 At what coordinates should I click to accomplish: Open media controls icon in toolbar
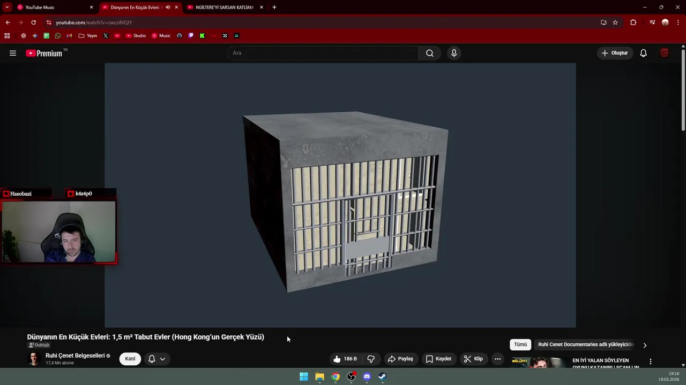[x=652, y=22]
